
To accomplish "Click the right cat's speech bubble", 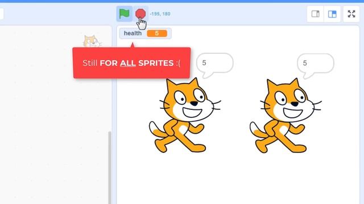I will pos(316,66).
